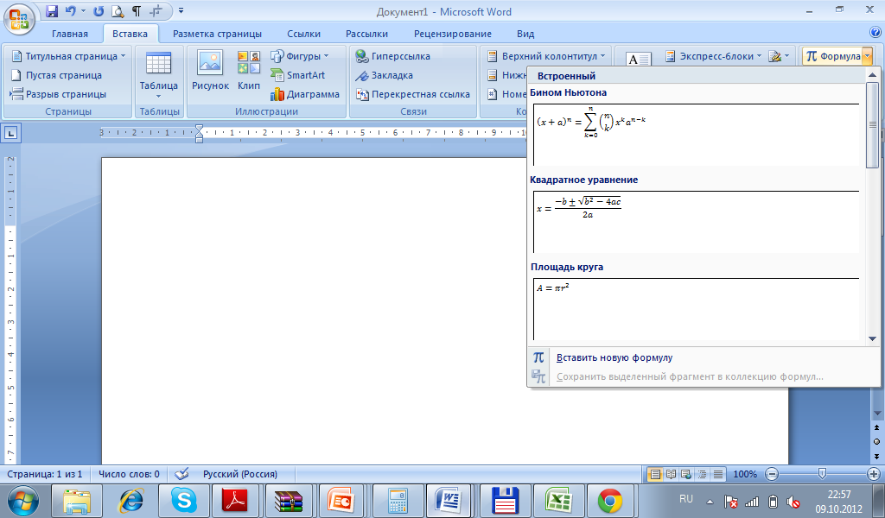Click the spelling check icon in status bar

click(x=181, y=474)
